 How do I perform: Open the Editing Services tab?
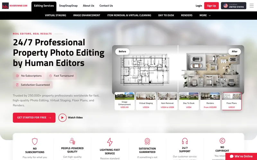pyautogui.click(x=44, y=6)
